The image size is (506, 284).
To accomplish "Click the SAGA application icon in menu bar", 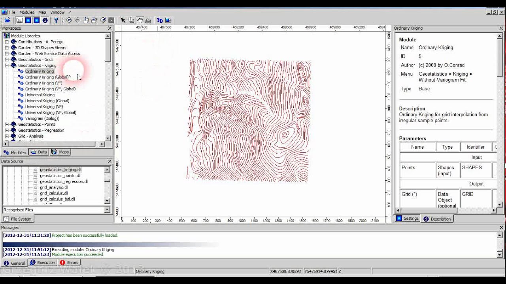I will [x=4, y=12].
